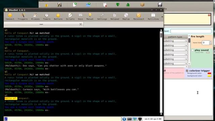Screen dimensions: 215x121
Task: Click the Mudlet 1.0.1 title bar
Action: coord(84,10)
